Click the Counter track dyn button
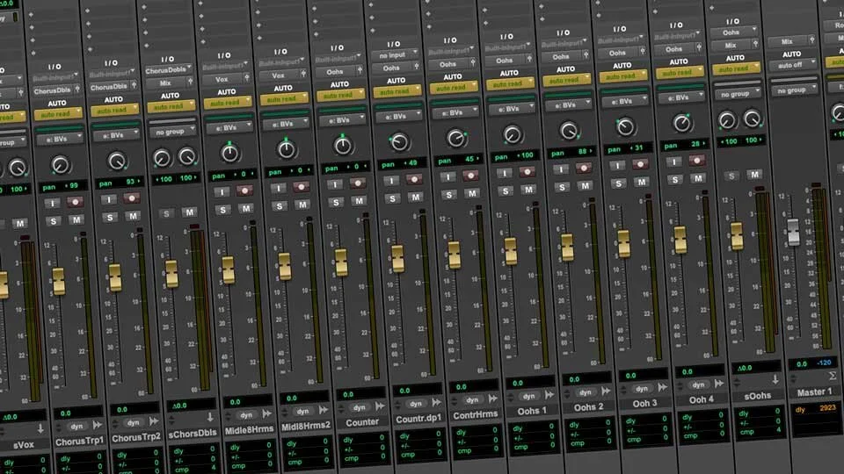 (360, 407)
